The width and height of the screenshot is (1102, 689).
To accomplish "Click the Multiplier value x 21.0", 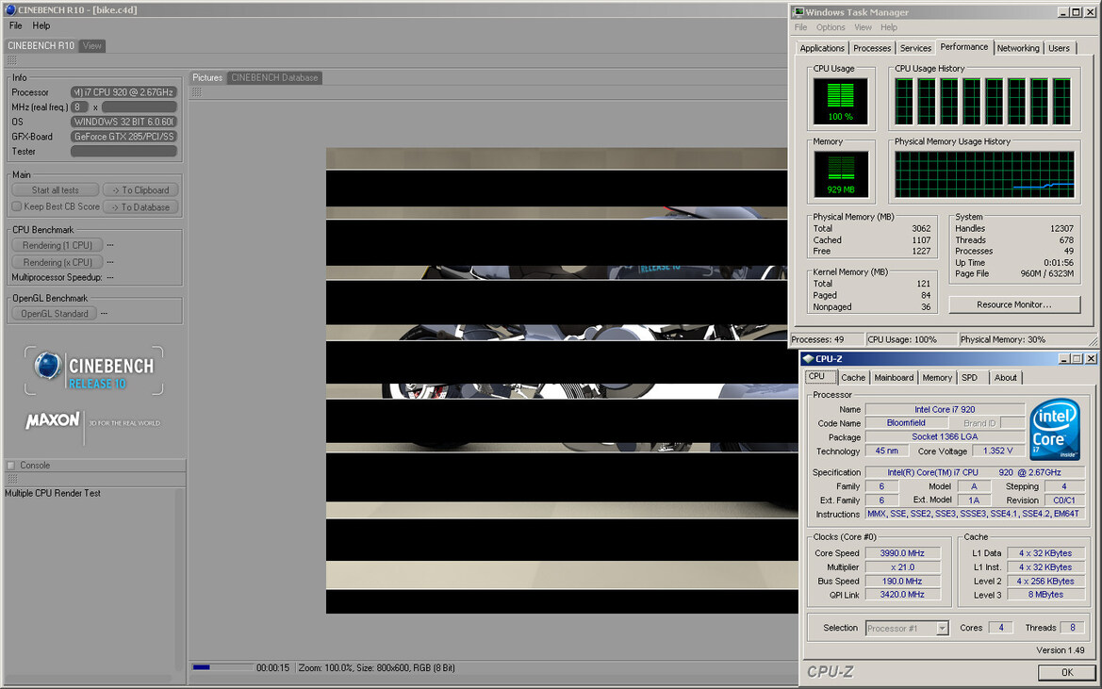I will (902, 567).
